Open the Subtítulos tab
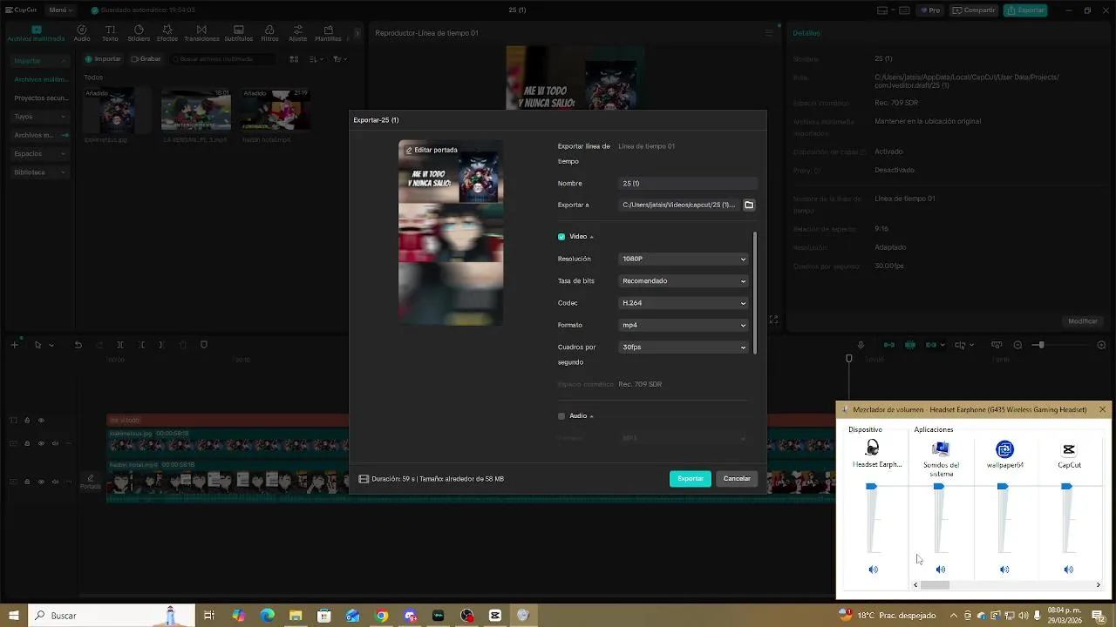The width and height of the screenshot is (1116, 627). 239,33
